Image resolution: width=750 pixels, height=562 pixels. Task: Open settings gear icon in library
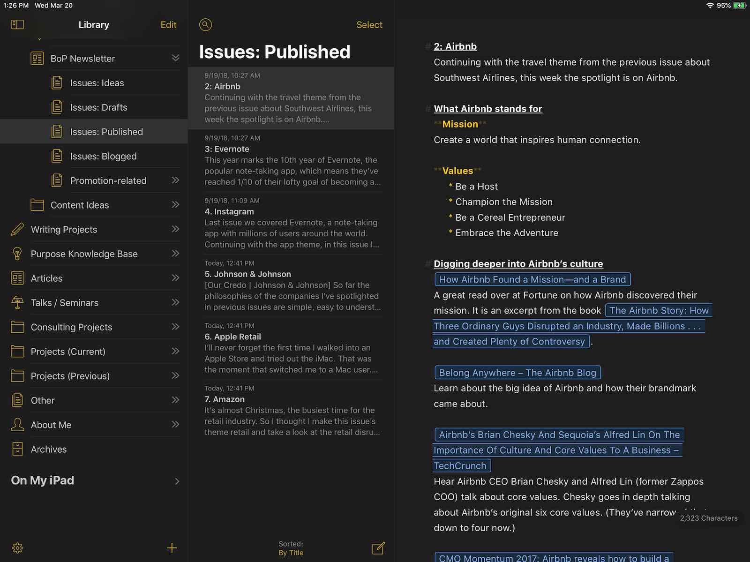tap(17, 548)
